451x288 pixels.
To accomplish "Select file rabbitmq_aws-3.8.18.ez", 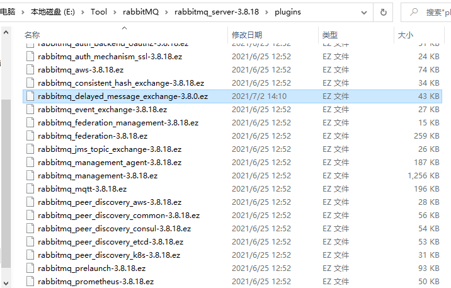I will click(x=81, y=69).
